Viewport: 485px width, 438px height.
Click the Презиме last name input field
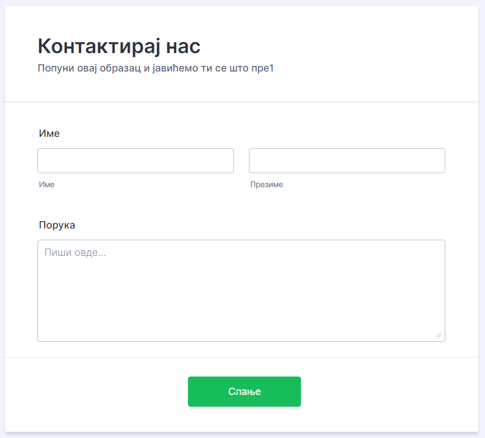(x=347, y=161)
